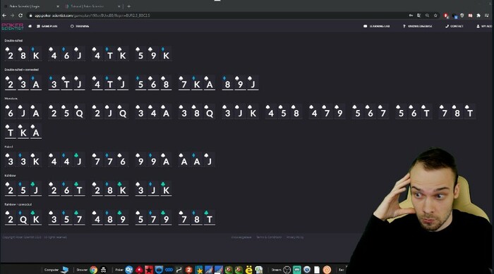Open the Learning Lab menu item
The image size is (494, 274).
pos(376,26)
